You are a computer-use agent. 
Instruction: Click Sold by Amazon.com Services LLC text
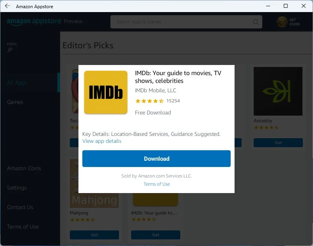pyautogui.click(x=157, y=176)
